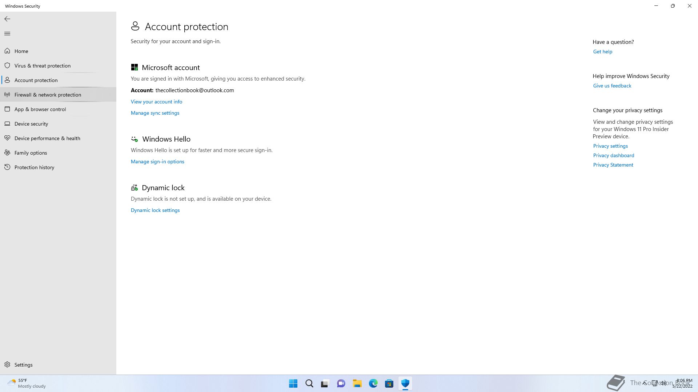
Task: Open the Windows Start menu
Action: [293, 383]
